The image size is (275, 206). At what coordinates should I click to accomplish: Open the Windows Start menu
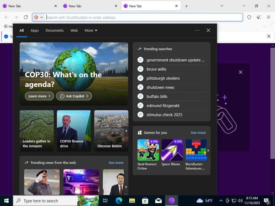[x=6, y=201]
